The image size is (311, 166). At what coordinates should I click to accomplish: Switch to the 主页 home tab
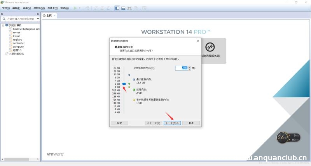tap(49, 15)
